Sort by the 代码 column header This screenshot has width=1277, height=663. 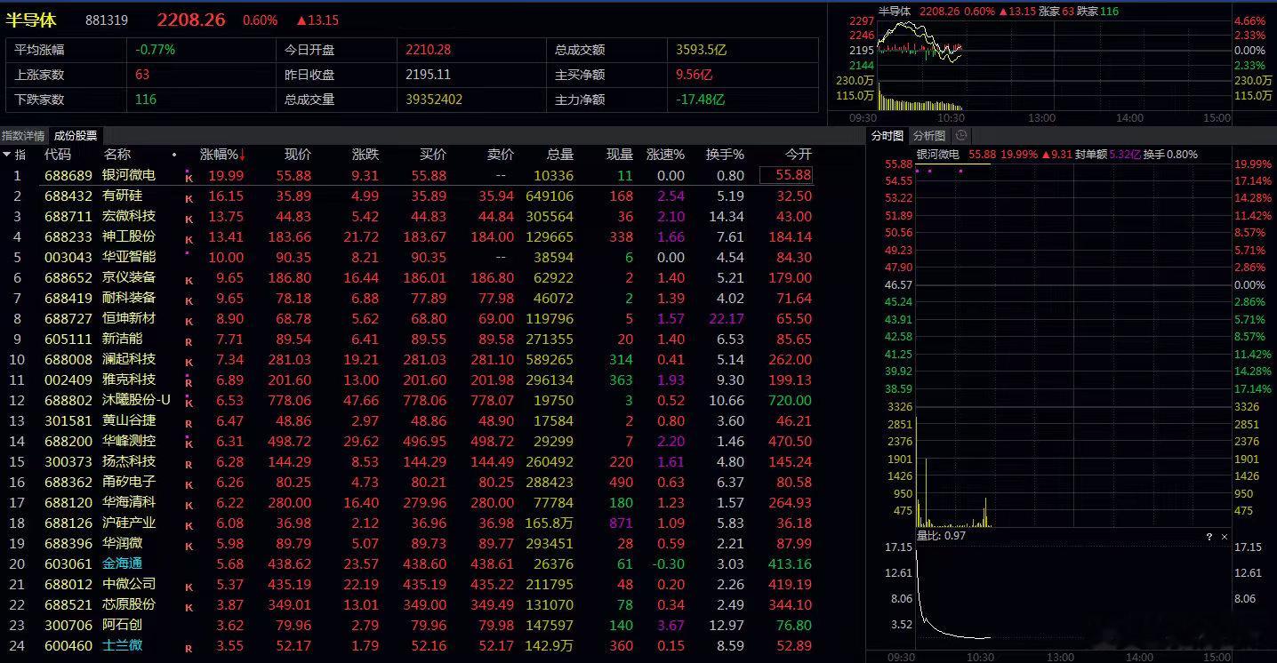tap(58, 155)
